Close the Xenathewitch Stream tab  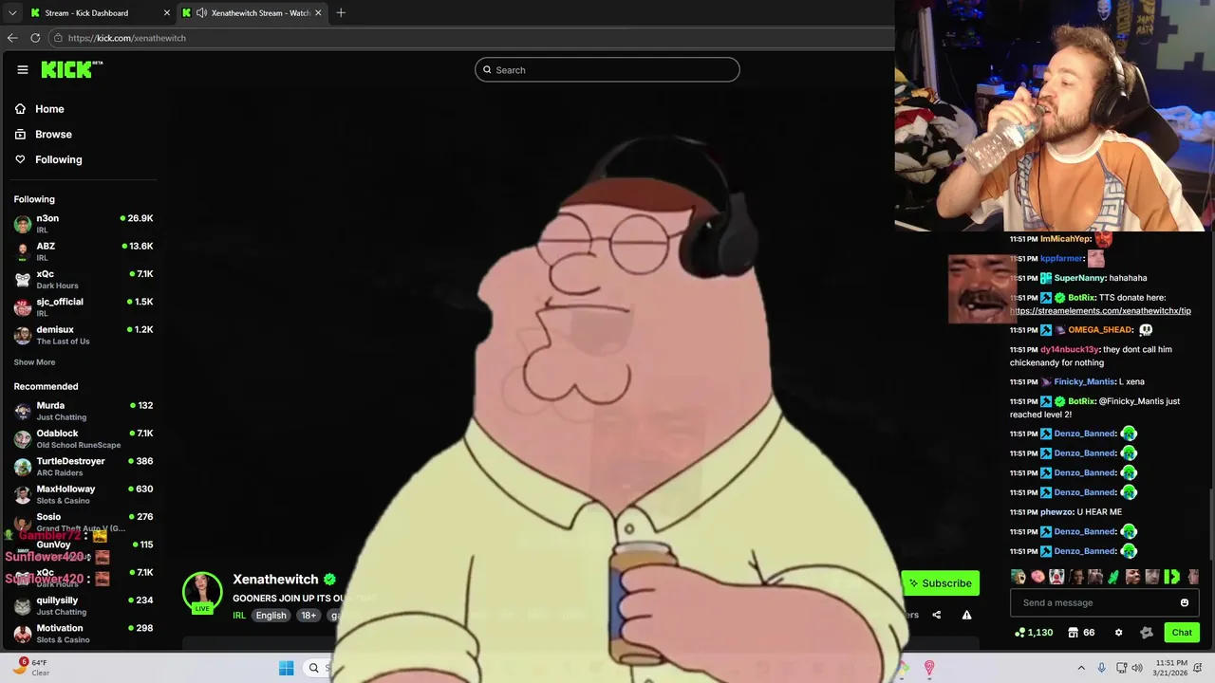coord(318,13)
